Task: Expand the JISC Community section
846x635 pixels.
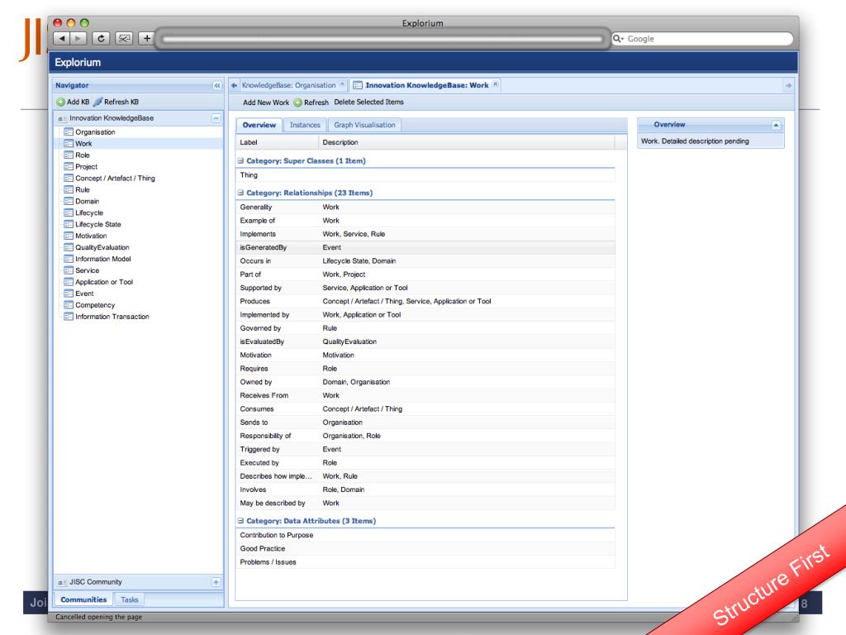Action: [216, 581]
